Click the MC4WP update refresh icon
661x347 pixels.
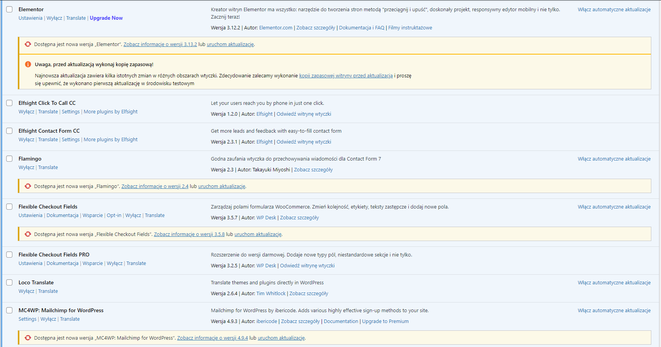click(x=28, y=338)
